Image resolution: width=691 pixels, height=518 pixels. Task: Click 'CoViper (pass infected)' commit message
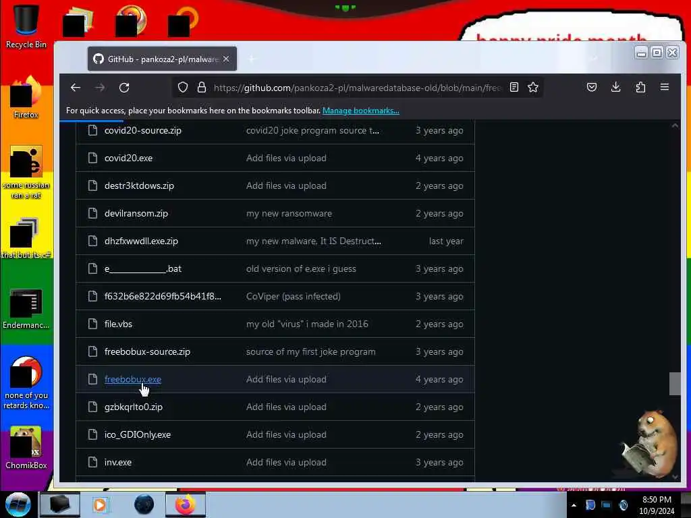click(293, 297)
